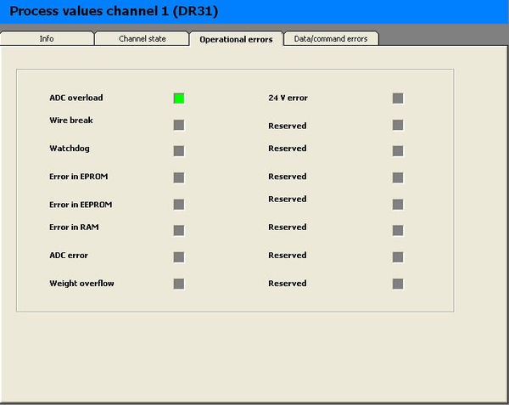The image size is (509, 405).
Task: Switch to the Info tab
Action: [x=47, y=39]
